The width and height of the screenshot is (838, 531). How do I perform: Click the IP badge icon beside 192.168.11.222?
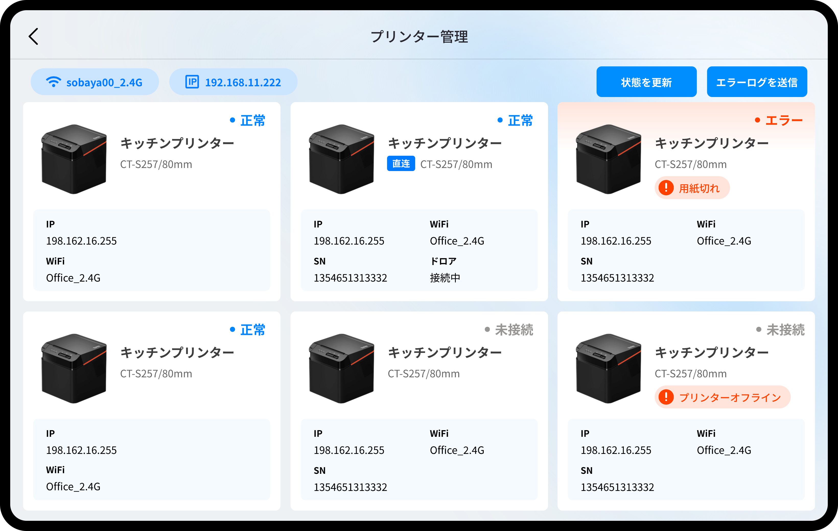(x=192, y=82)
